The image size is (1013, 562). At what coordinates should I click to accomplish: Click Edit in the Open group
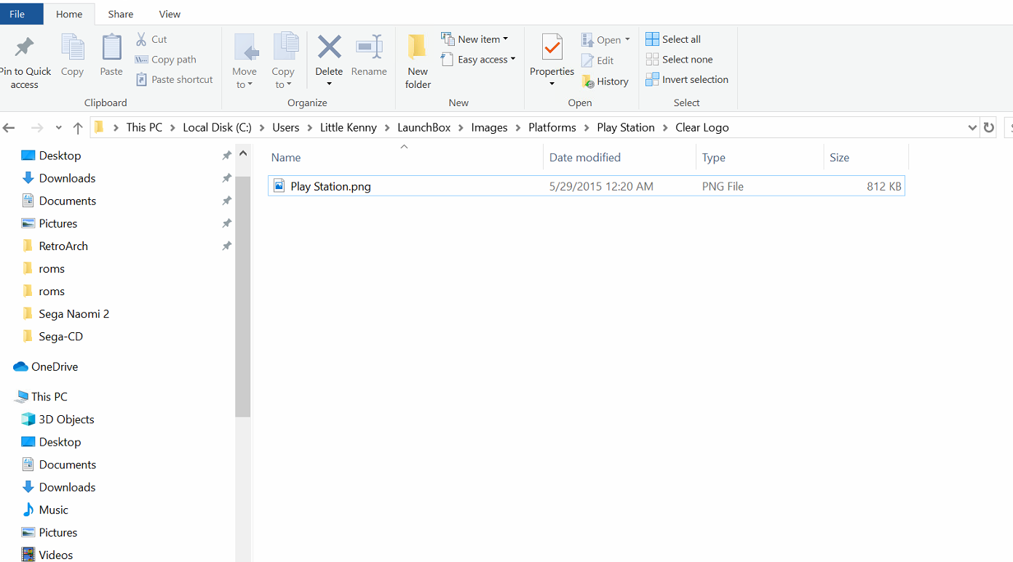[597, 61]
